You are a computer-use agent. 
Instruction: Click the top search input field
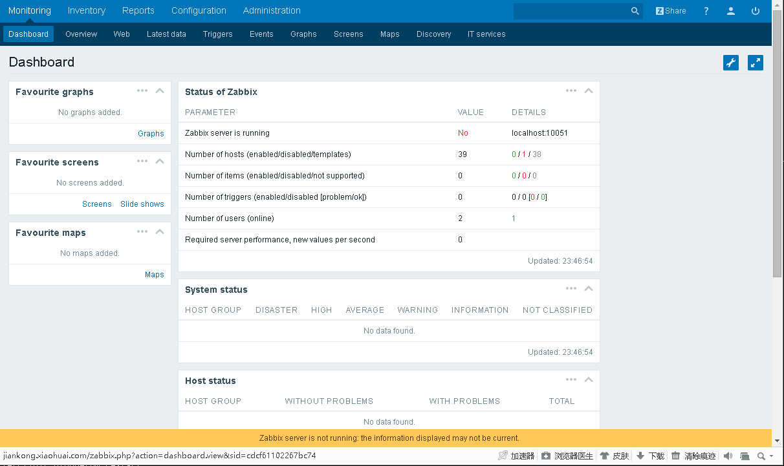pyautogui.click(x=571, y=11)
